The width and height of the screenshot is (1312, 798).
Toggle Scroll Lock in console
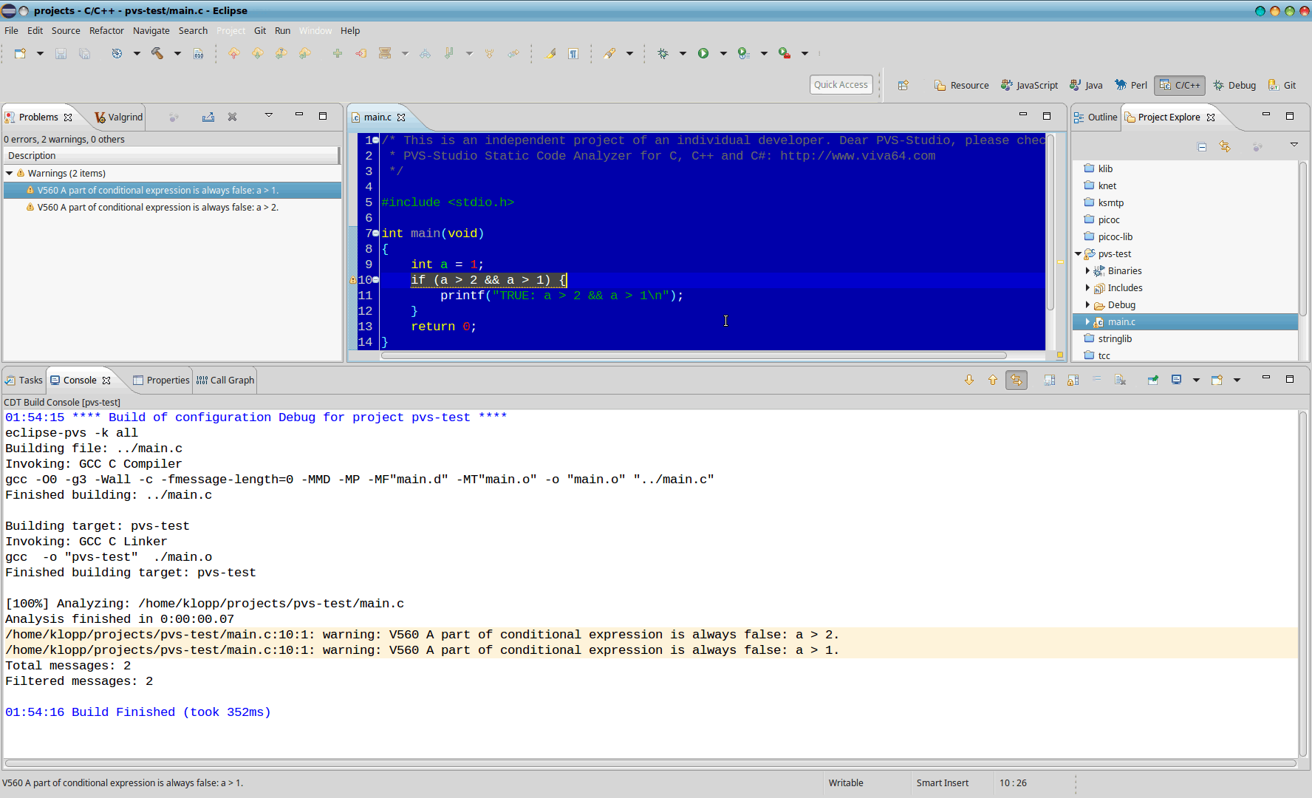point(1073,380)
